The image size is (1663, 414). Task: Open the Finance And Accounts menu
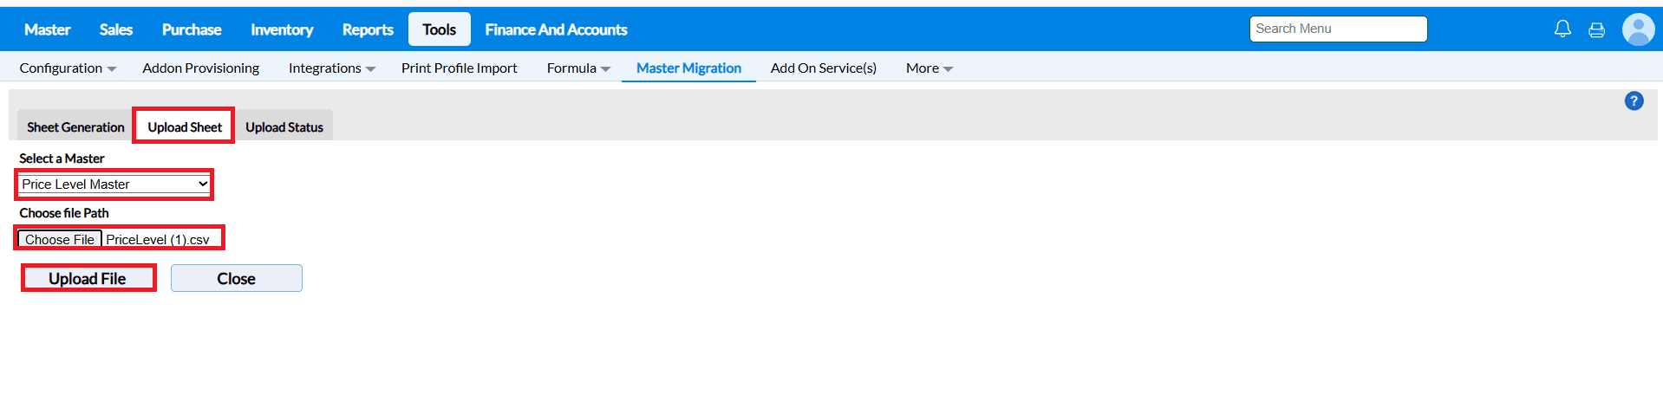556,29
